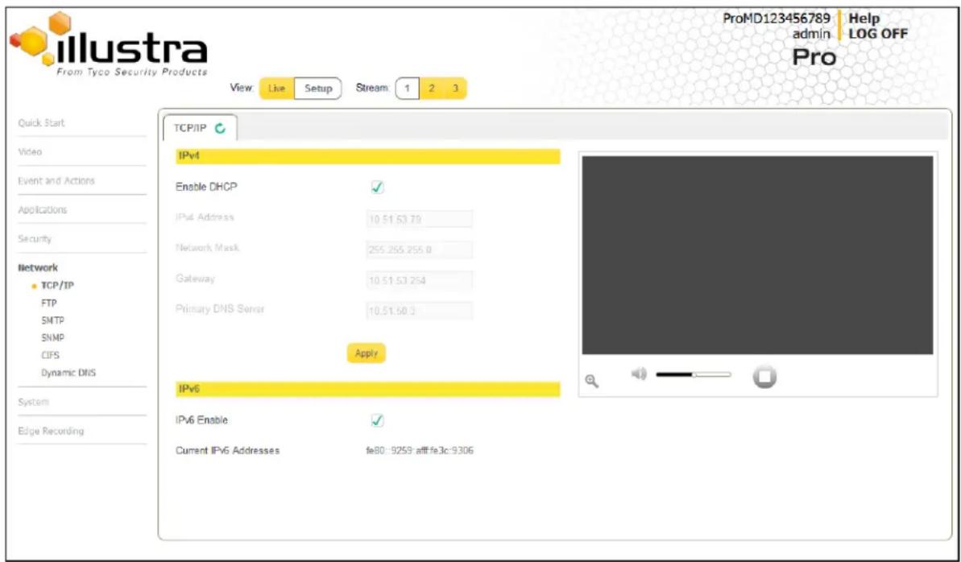This screenshot has width=961, height=562.
Task: Click the Network Mask field
Action: coord(419,250)
